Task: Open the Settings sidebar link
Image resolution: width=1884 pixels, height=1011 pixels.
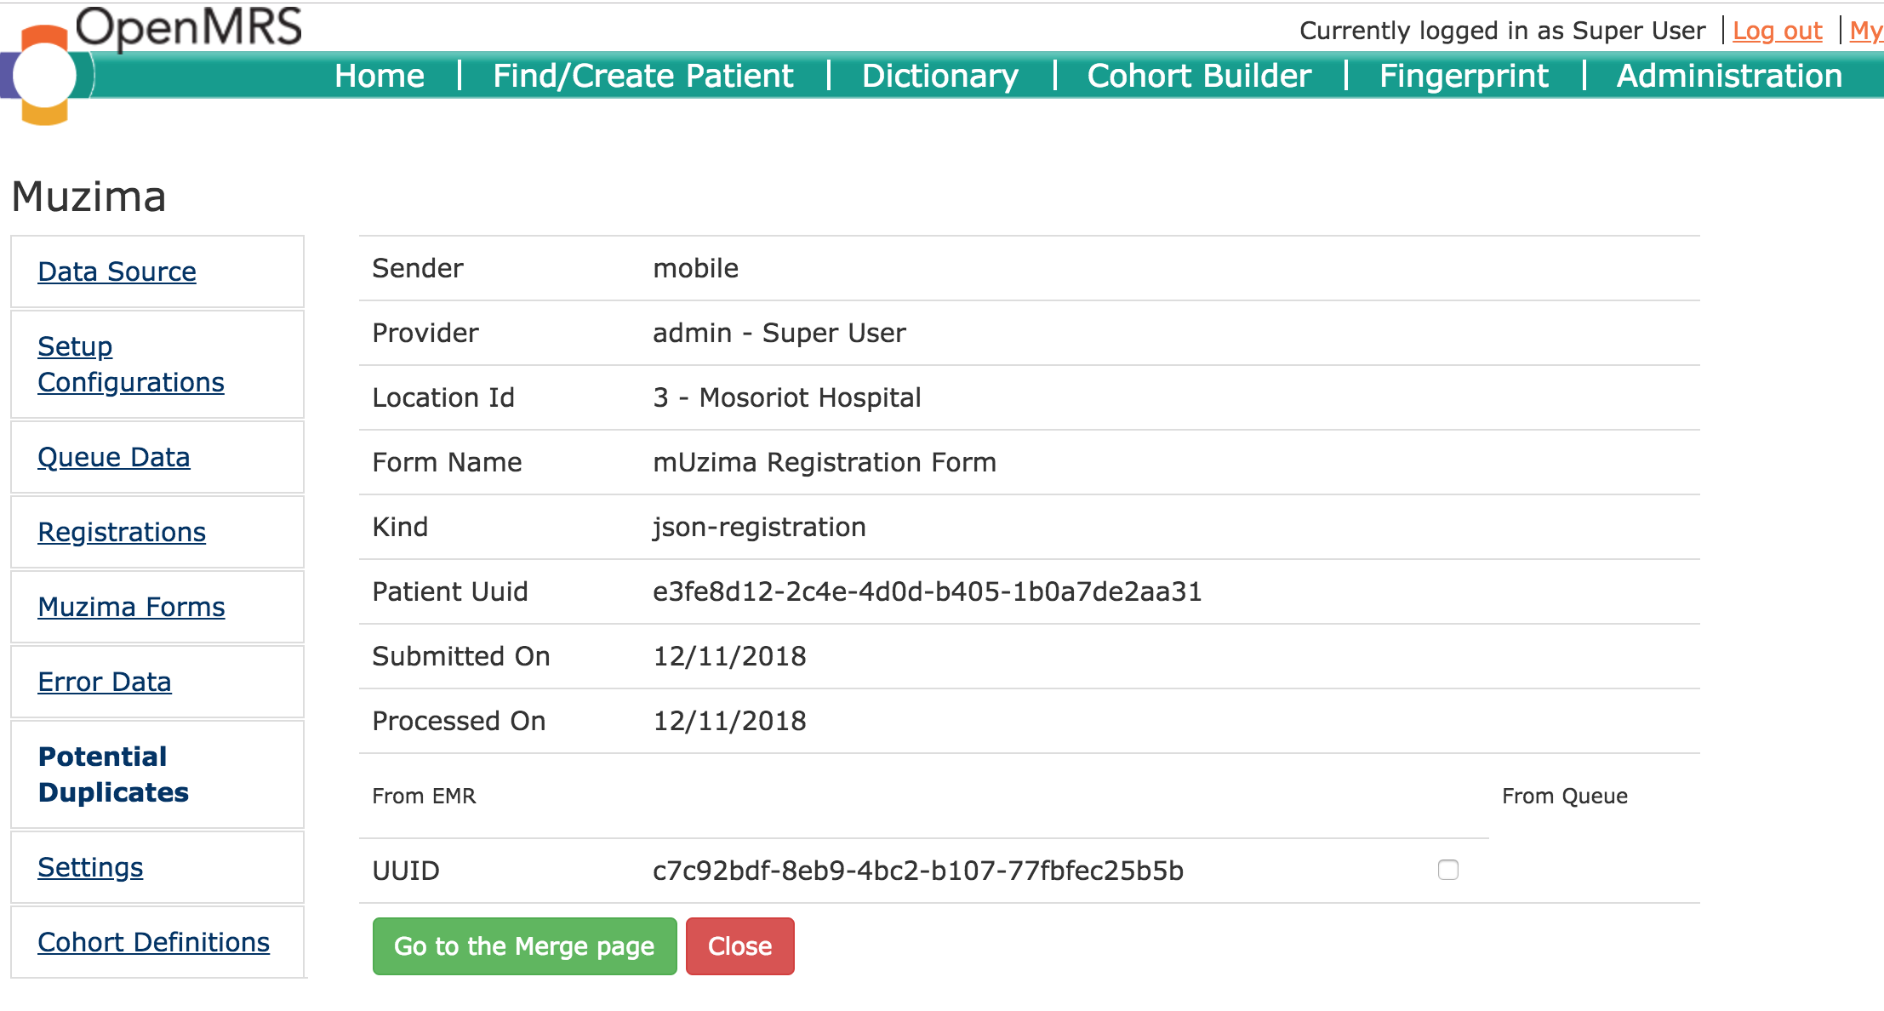Action: coord(90,867)
